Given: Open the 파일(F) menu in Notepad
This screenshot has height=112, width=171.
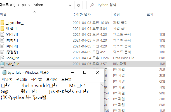Looking at the screenshot, I should [7, 79].
